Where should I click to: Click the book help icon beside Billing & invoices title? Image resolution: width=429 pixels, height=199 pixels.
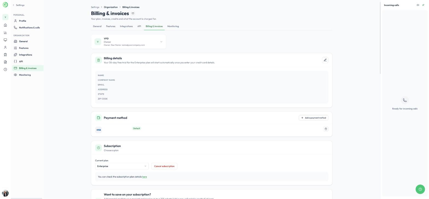click(x=133, y=13)
